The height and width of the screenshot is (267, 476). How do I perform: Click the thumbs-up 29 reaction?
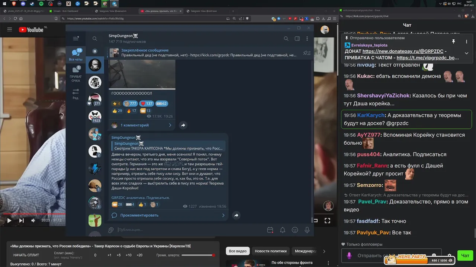click(x=118, y=111)
